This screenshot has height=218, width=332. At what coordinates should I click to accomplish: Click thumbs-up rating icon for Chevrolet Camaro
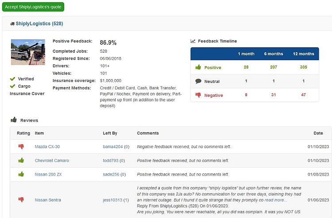pos(21,160)
